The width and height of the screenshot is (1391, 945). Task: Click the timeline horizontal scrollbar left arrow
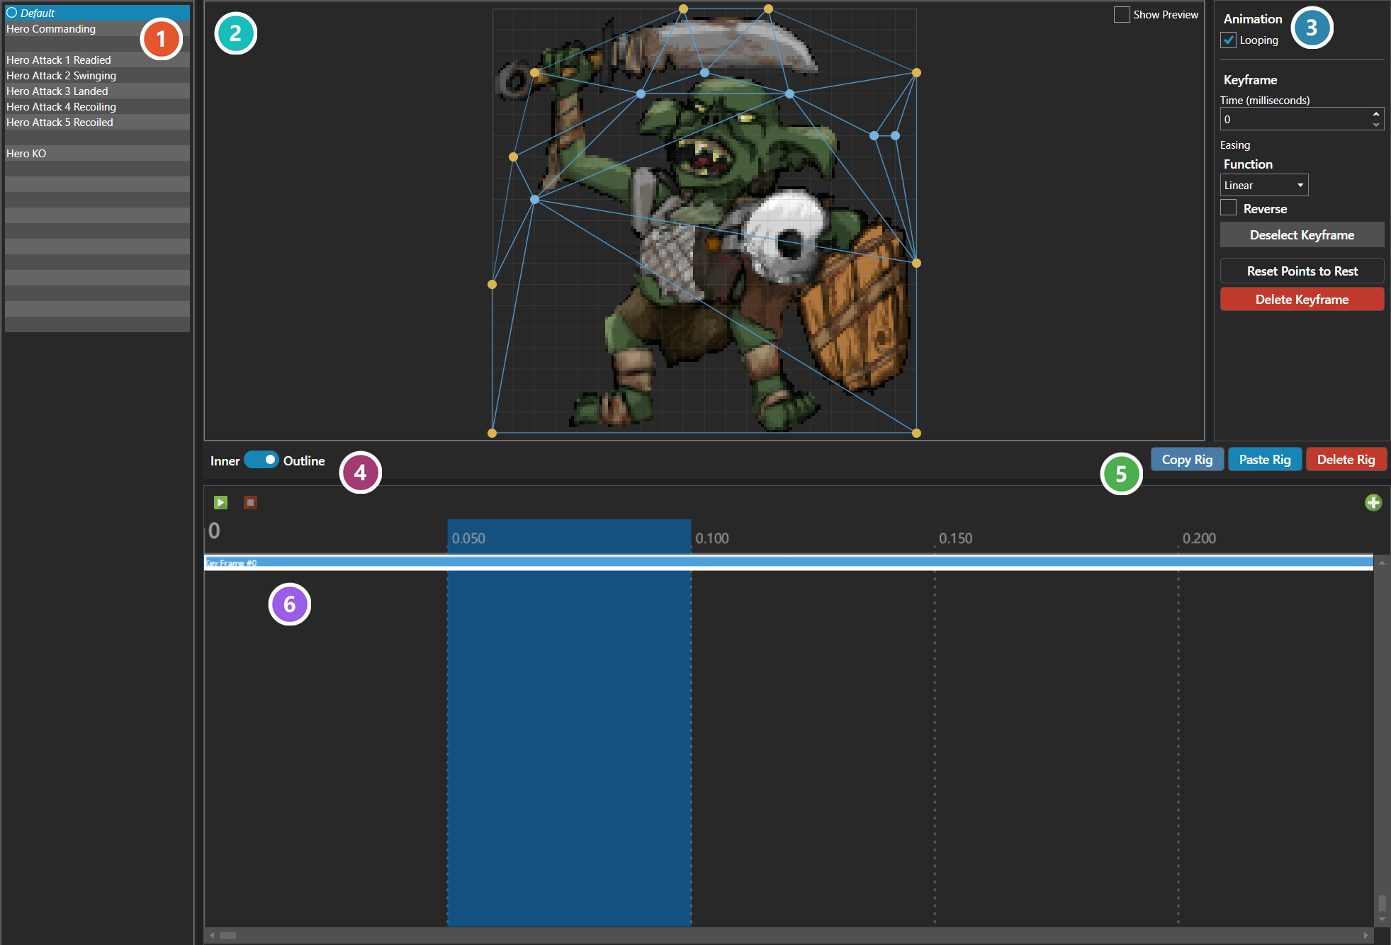(x=212, y=935)
